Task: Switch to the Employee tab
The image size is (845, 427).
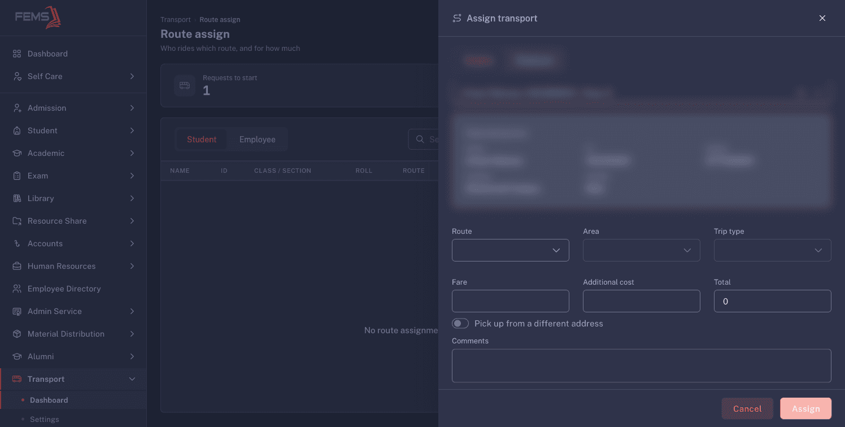Action: 258,140
